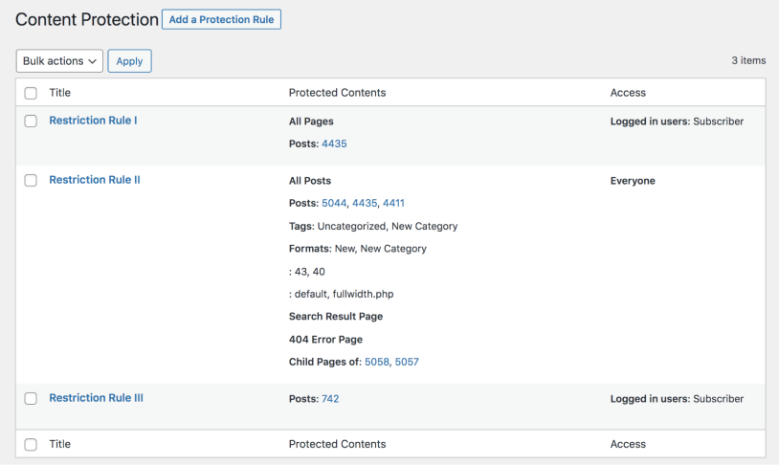Click the 'All Pages' text
Screen dimensions: 779x465
pos(311,122)
